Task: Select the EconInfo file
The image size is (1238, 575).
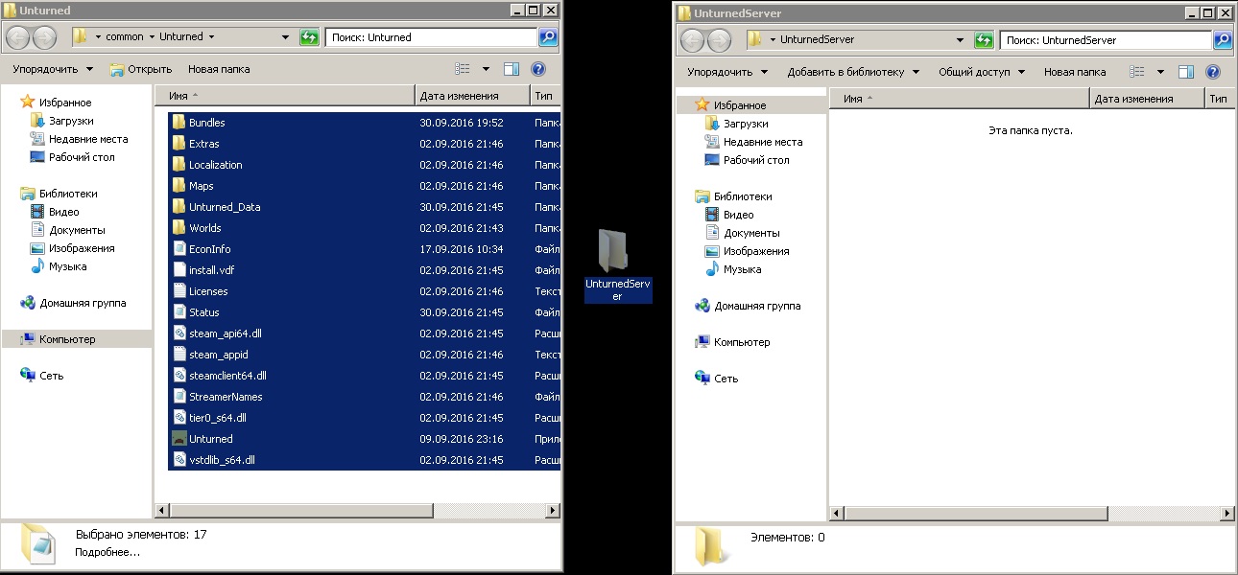Action: click(364, 249)
